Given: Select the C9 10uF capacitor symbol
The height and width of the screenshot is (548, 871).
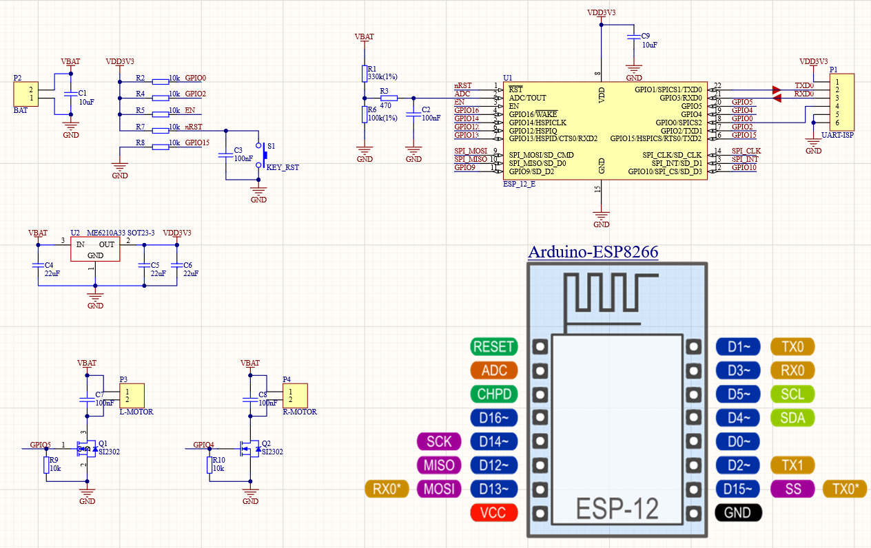Looking at the screenshot, I should pyautogui.click(x=633, y=40).
